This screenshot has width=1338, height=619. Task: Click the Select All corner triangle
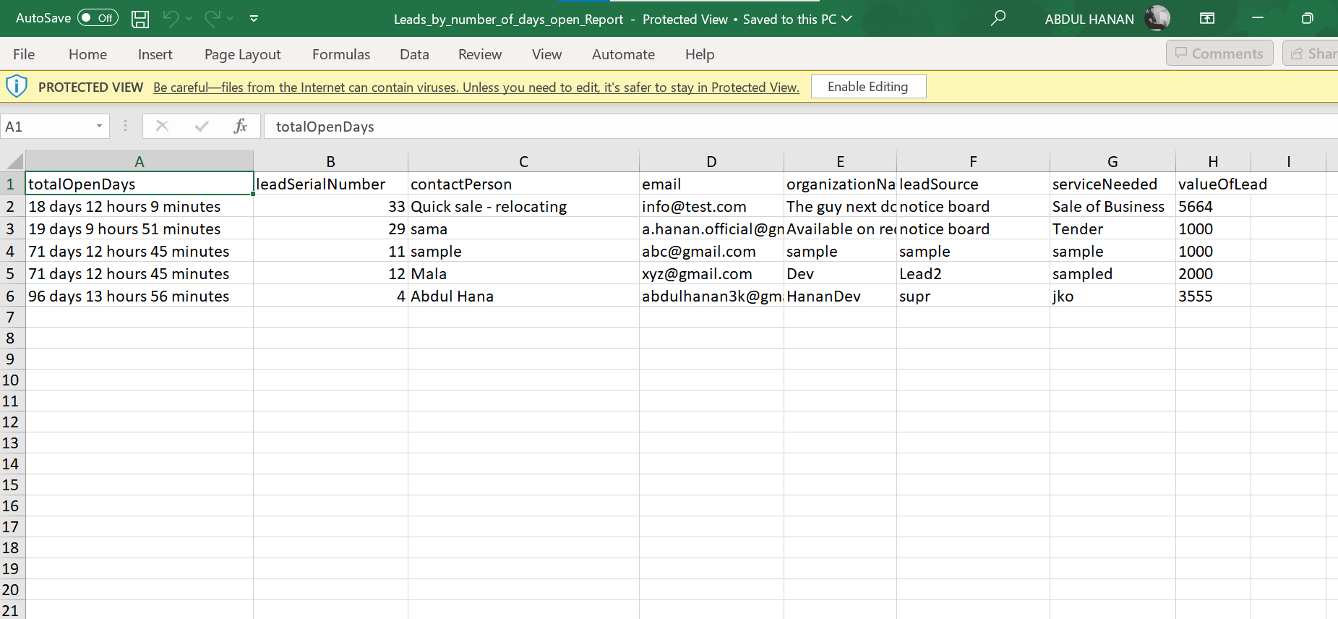[x=14, y=161]
